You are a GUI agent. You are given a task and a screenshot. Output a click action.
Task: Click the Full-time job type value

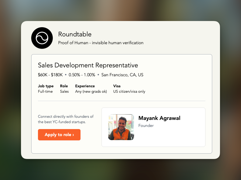pos(45,91)
